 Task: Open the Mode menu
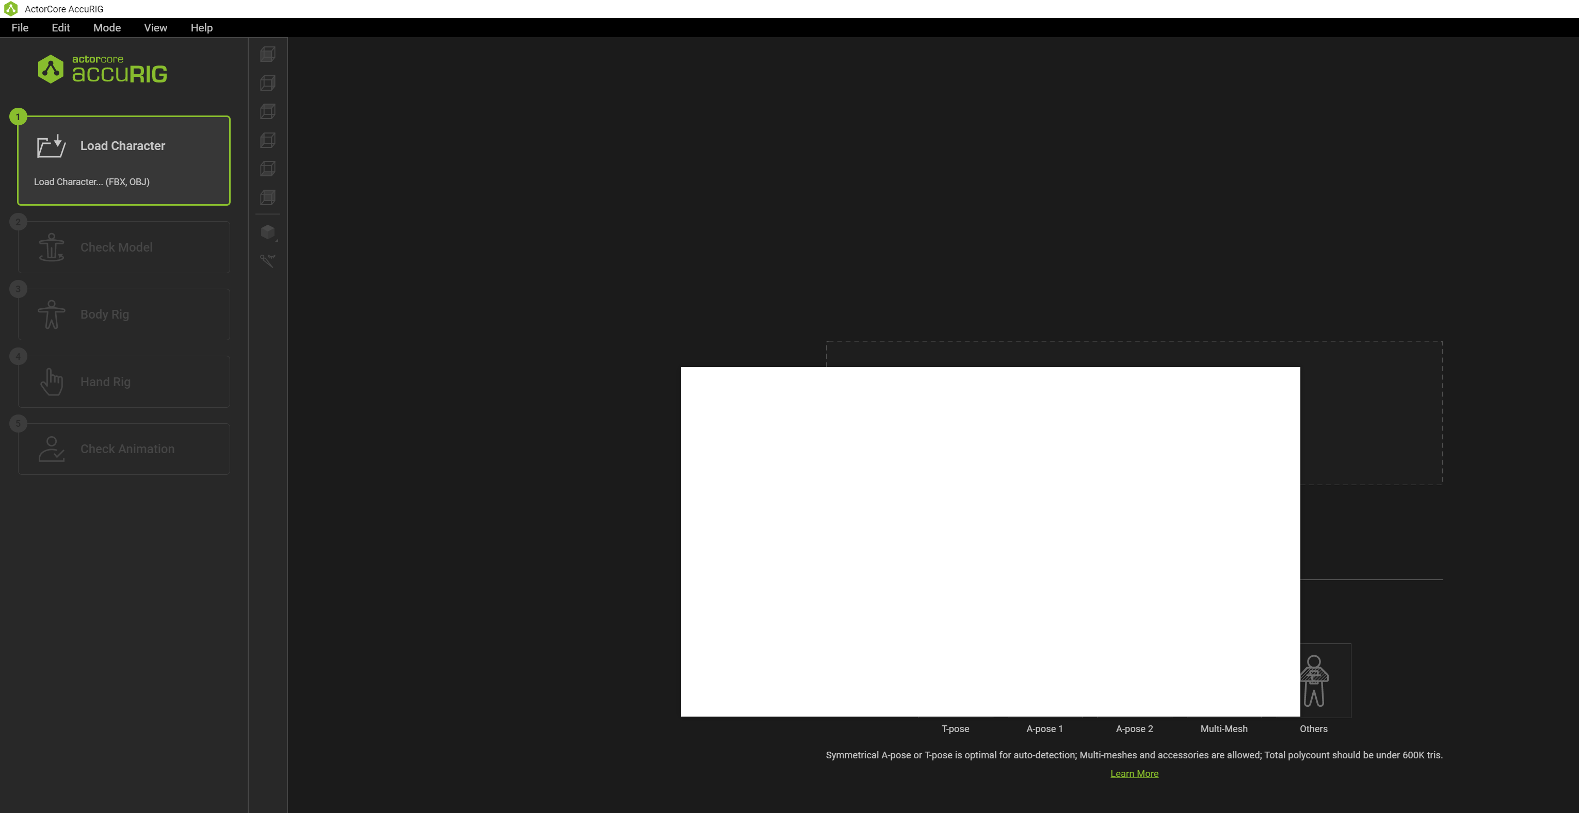[x=107, y=27]
